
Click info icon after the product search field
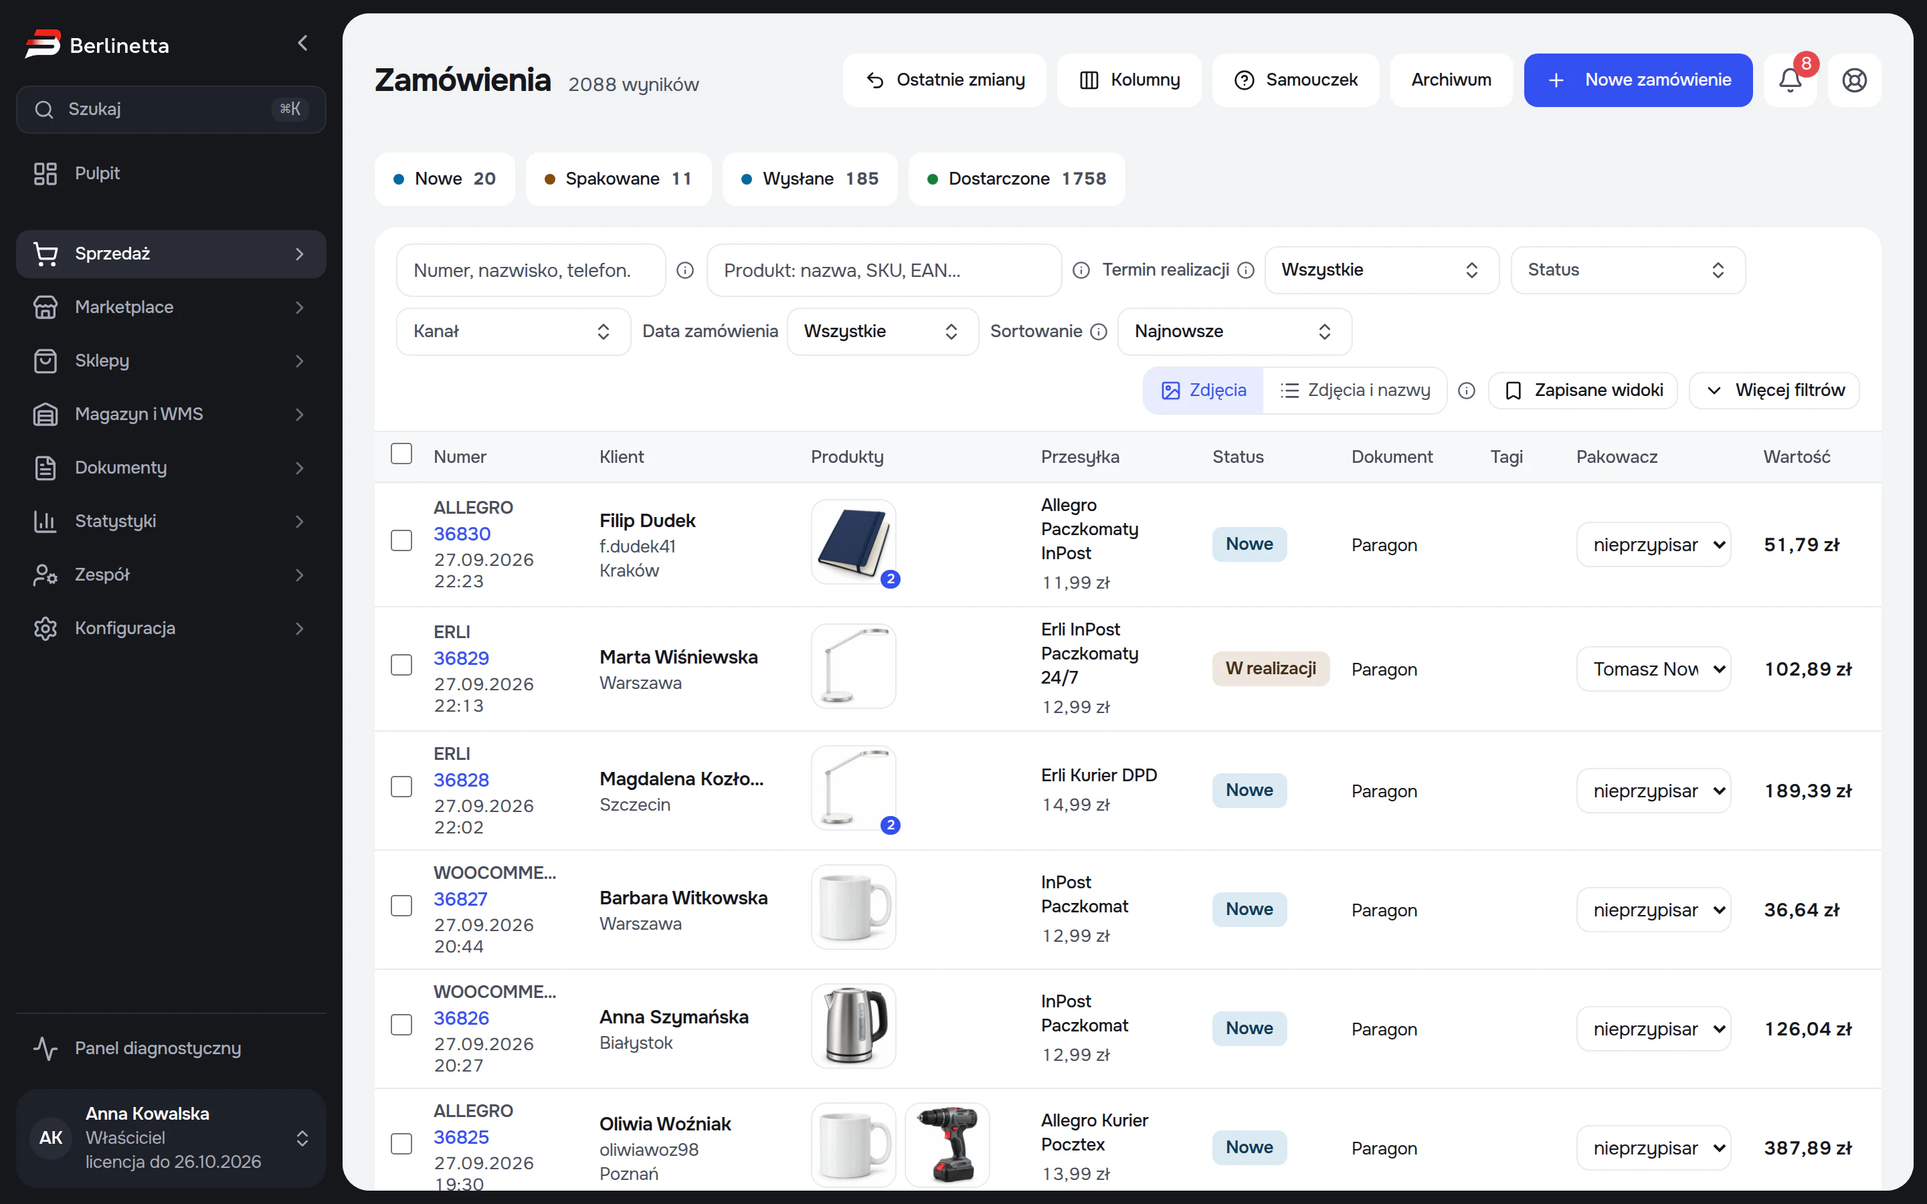(x=1081, y=270)
